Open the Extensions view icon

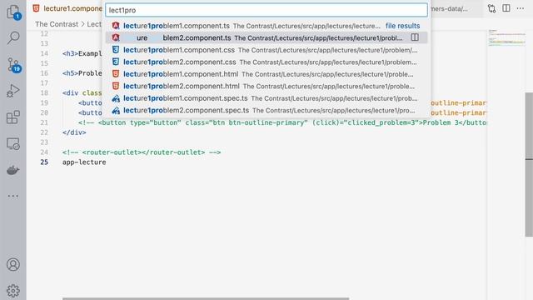(x=13, y=117)
